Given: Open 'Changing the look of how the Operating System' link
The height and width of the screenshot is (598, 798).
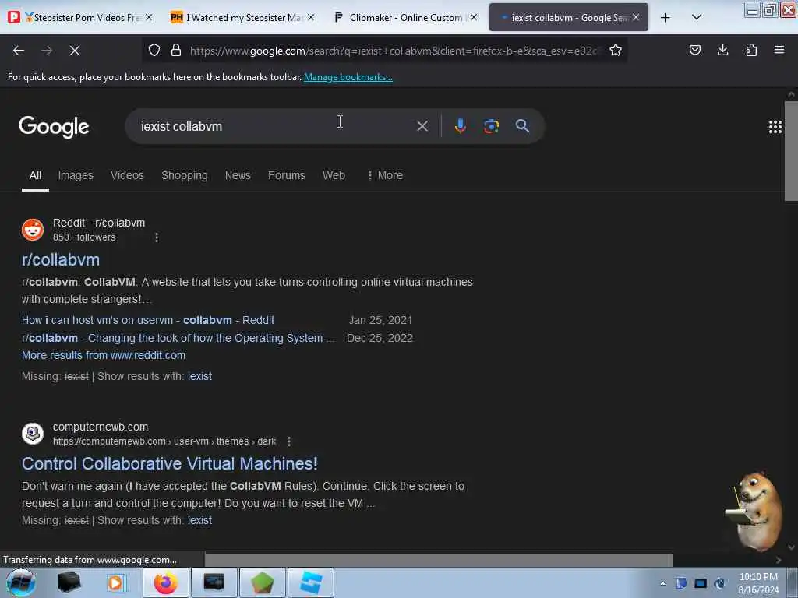Looking at the screenshot, I should coord(178,338).
